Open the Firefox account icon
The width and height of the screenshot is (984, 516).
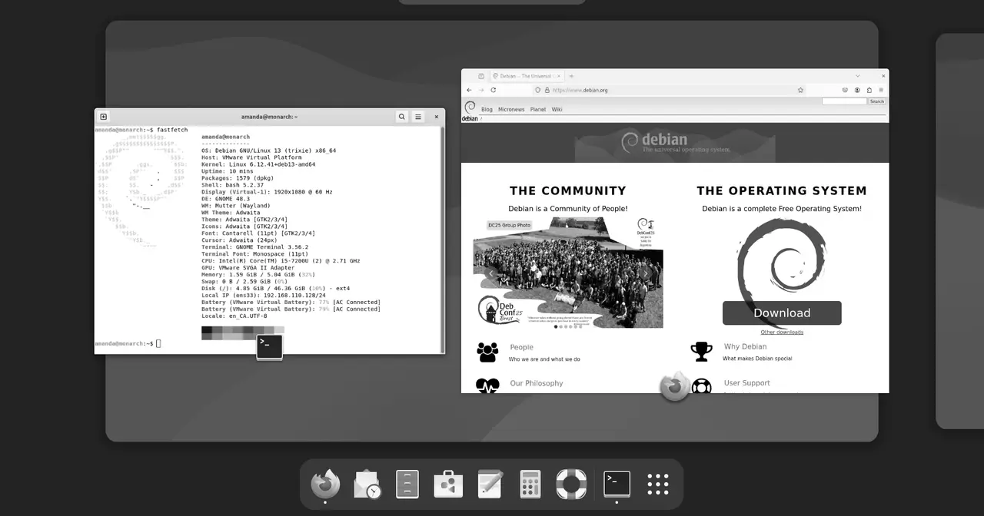(857, 90)
